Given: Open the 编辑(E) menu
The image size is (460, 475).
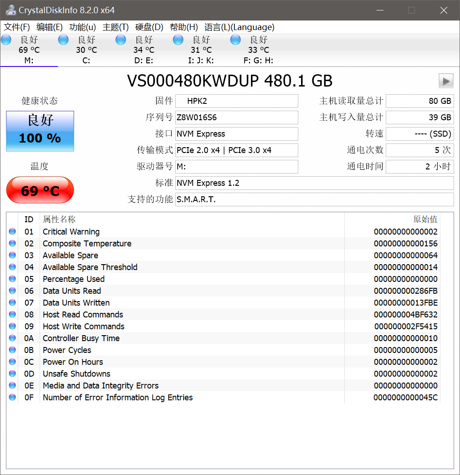Looking at the screenshot, I should [49, 27].
